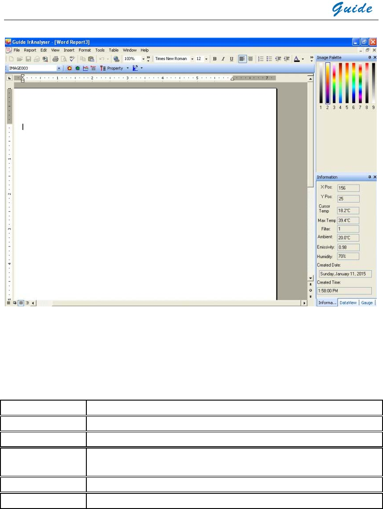This screenshot has width=383, height=509.
Task: Select palette 1 grayscale swatch
Action: [x=321, y=83]
